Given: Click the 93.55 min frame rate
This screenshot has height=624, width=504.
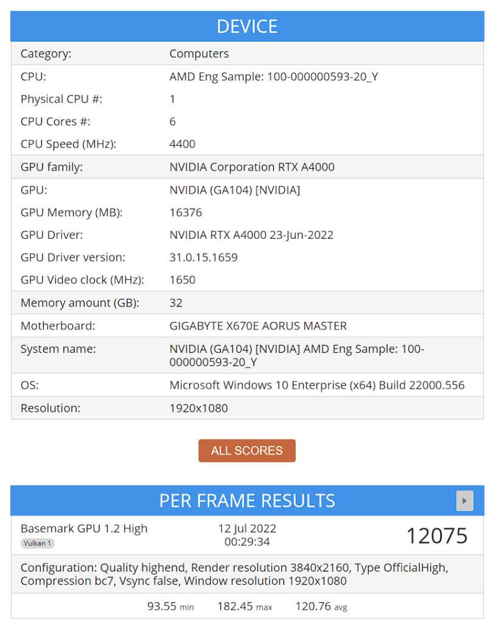Looking at the screenshot, I should click(x=170, y=606).
